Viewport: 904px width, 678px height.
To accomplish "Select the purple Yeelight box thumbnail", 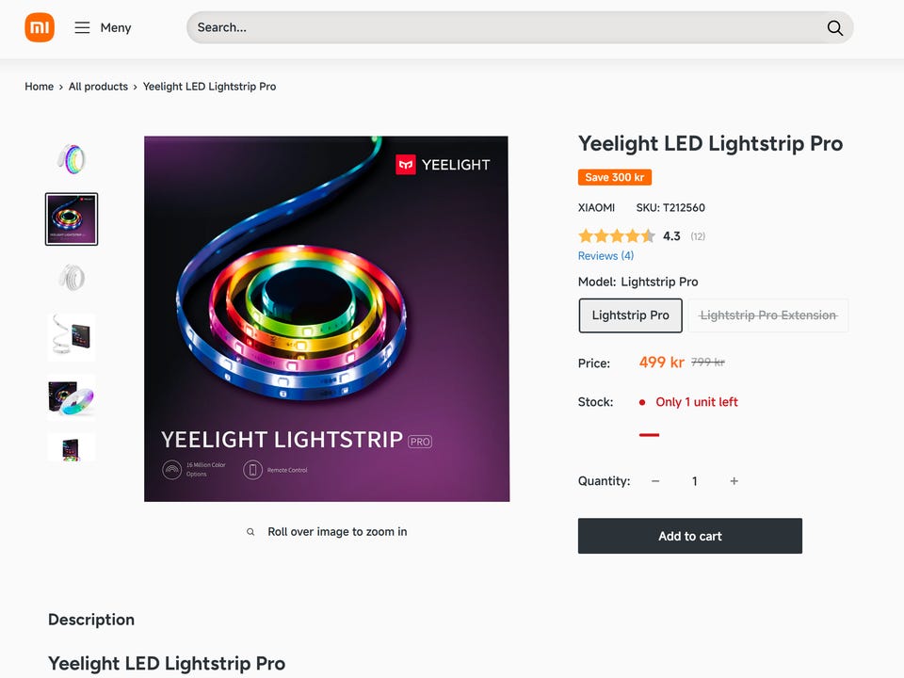I will 72,218.
